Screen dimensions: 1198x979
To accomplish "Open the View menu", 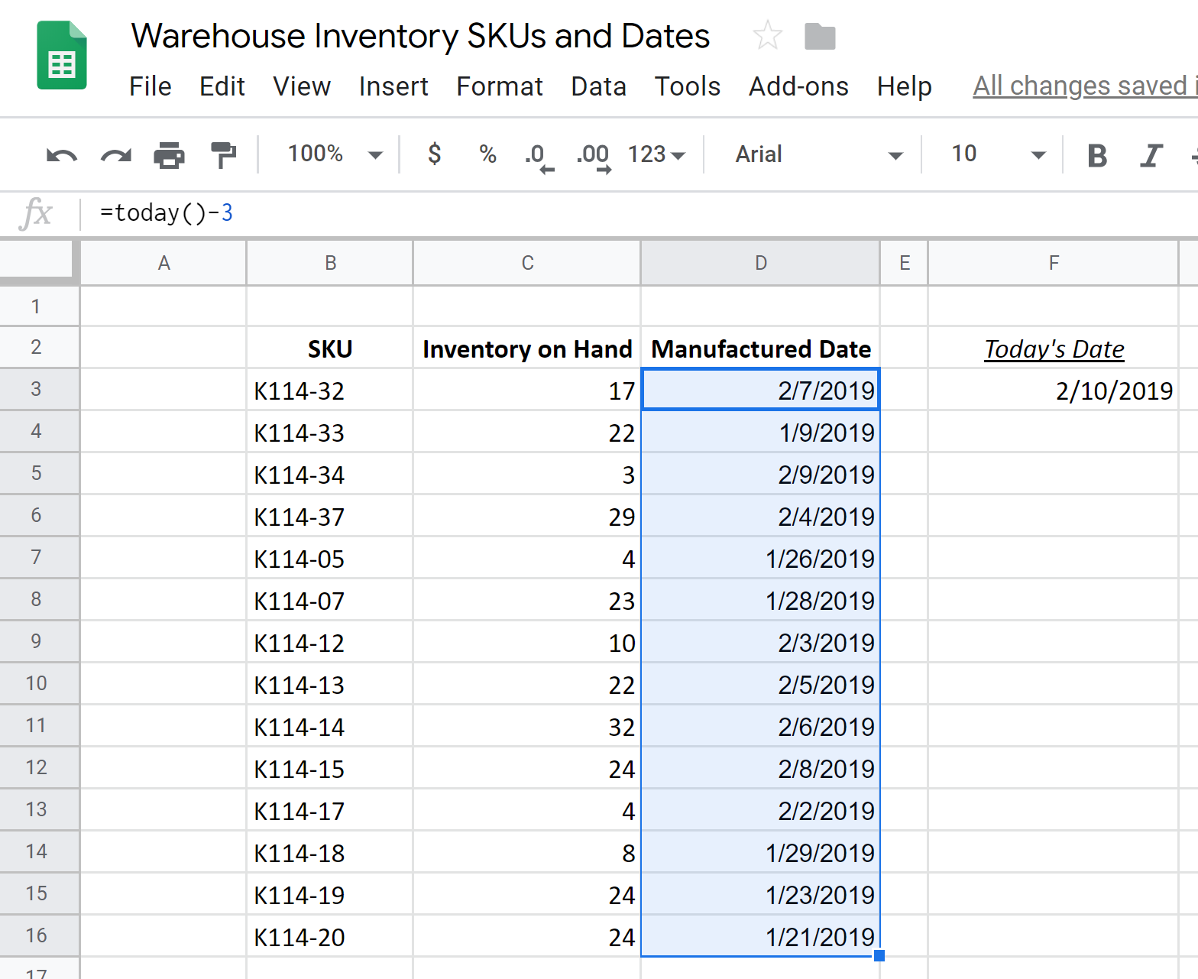I will pyautogui.click(x=302, y=86).
